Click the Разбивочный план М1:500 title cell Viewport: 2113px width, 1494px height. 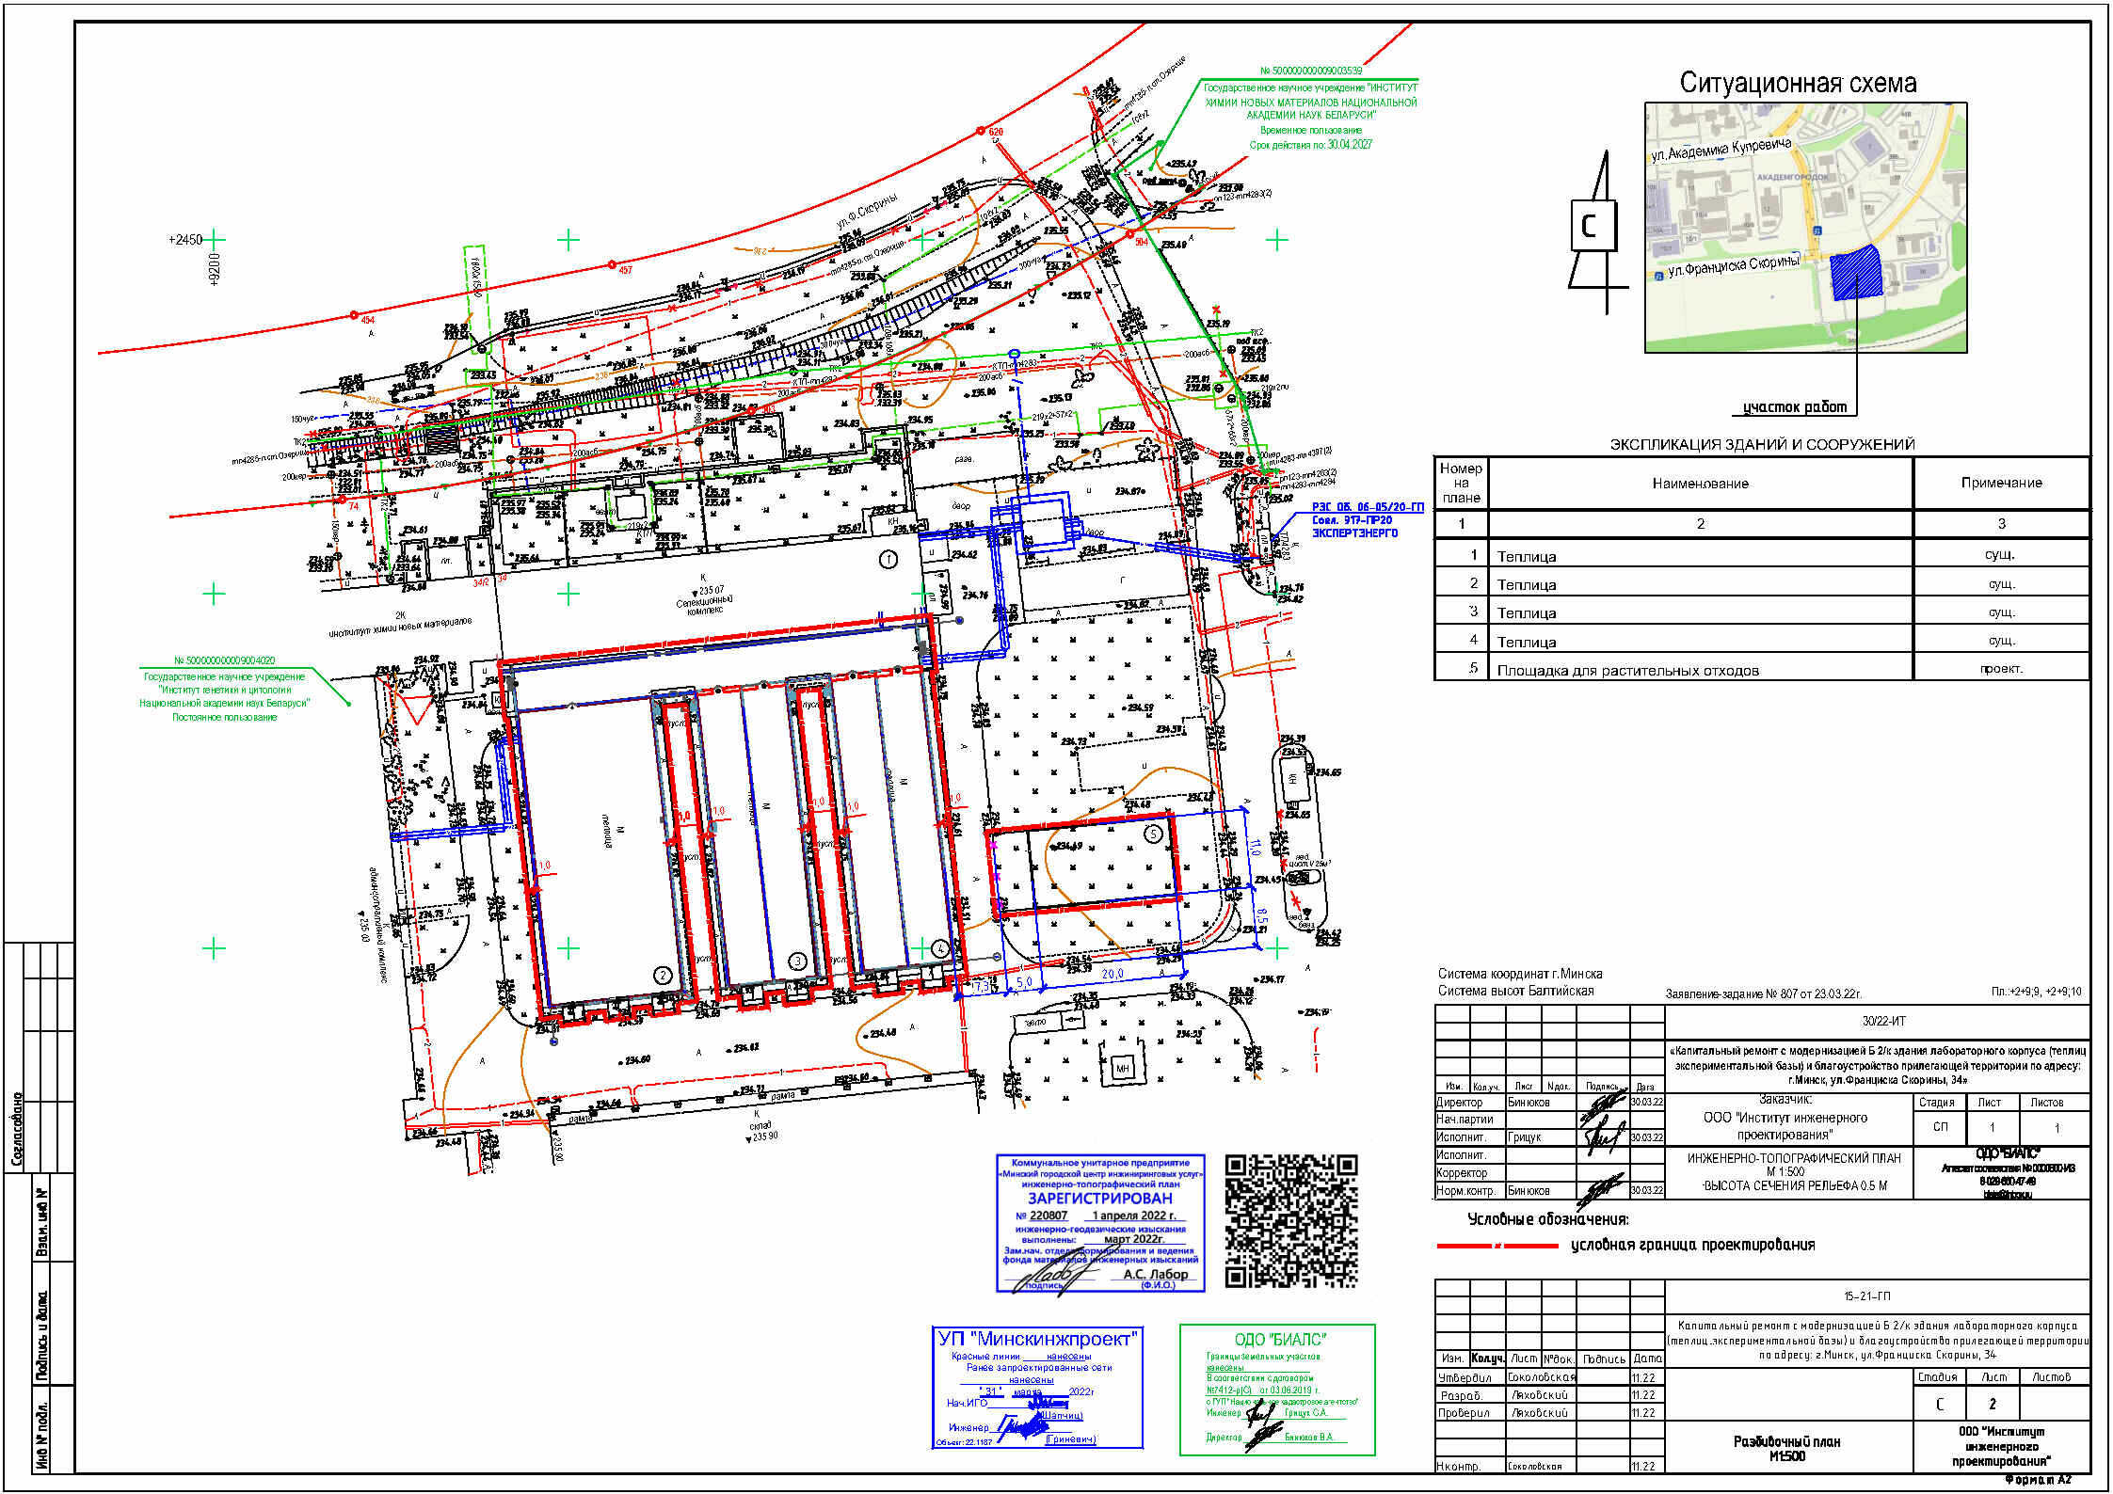(1787, 1448)
